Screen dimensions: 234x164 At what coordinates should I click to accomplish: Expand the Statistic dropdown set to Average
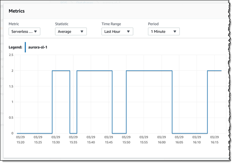[71, 31]
